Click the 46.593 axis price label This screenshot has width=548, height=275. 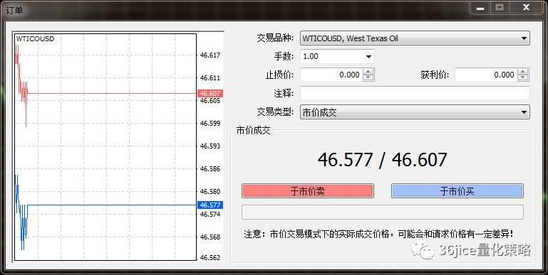210,146
